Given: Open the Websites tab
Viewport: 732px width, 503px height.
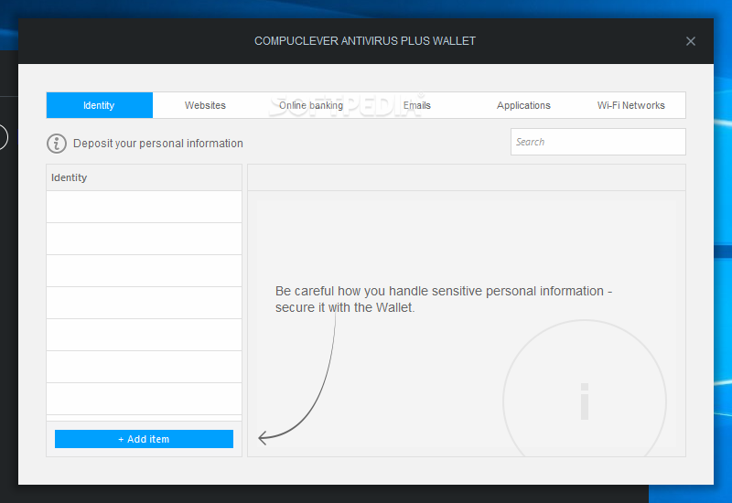Looking at the screenshot, I should click(205, 105).
